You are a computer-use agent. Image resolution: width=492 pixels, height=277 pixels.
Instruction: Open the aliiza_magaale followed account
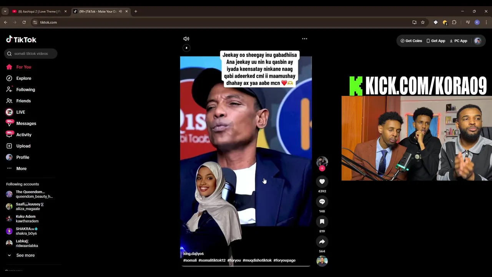30,206
